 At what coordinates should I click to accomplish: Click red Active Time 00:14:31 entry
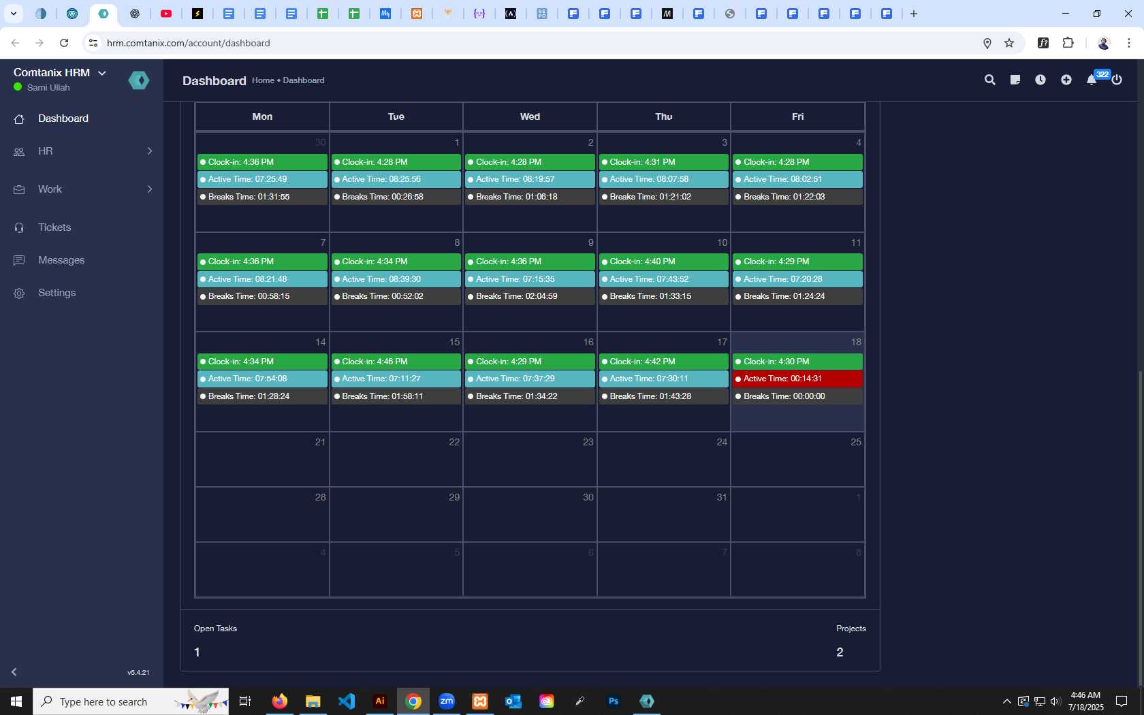(797, 379)
